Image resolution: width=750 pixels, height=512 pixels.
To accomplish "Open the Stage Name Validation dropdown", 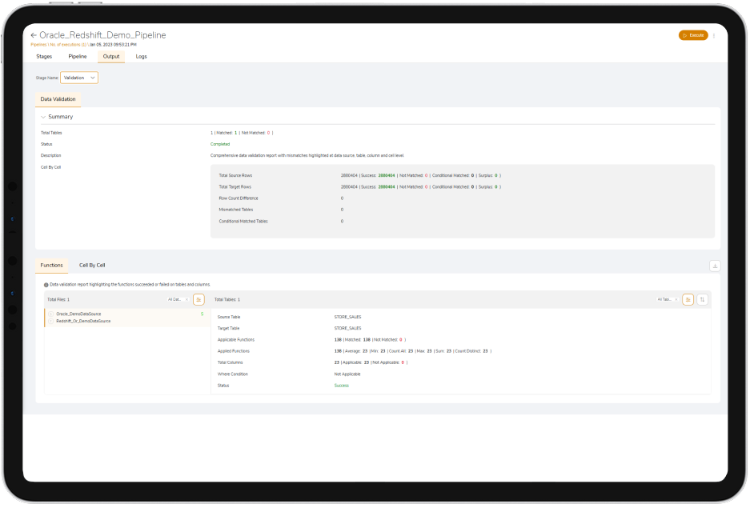I will [x=79, y=78].
